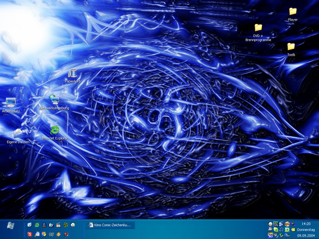The image size is (319, 239).
Task: Click the date 09.09.2004 in taskbar
Action: [306, 235]
